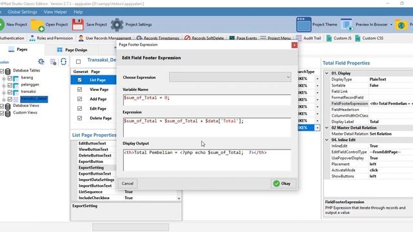413x232 pixels.
Task: Check the box beside Transaksi_De heading
Action: (78, 61)
